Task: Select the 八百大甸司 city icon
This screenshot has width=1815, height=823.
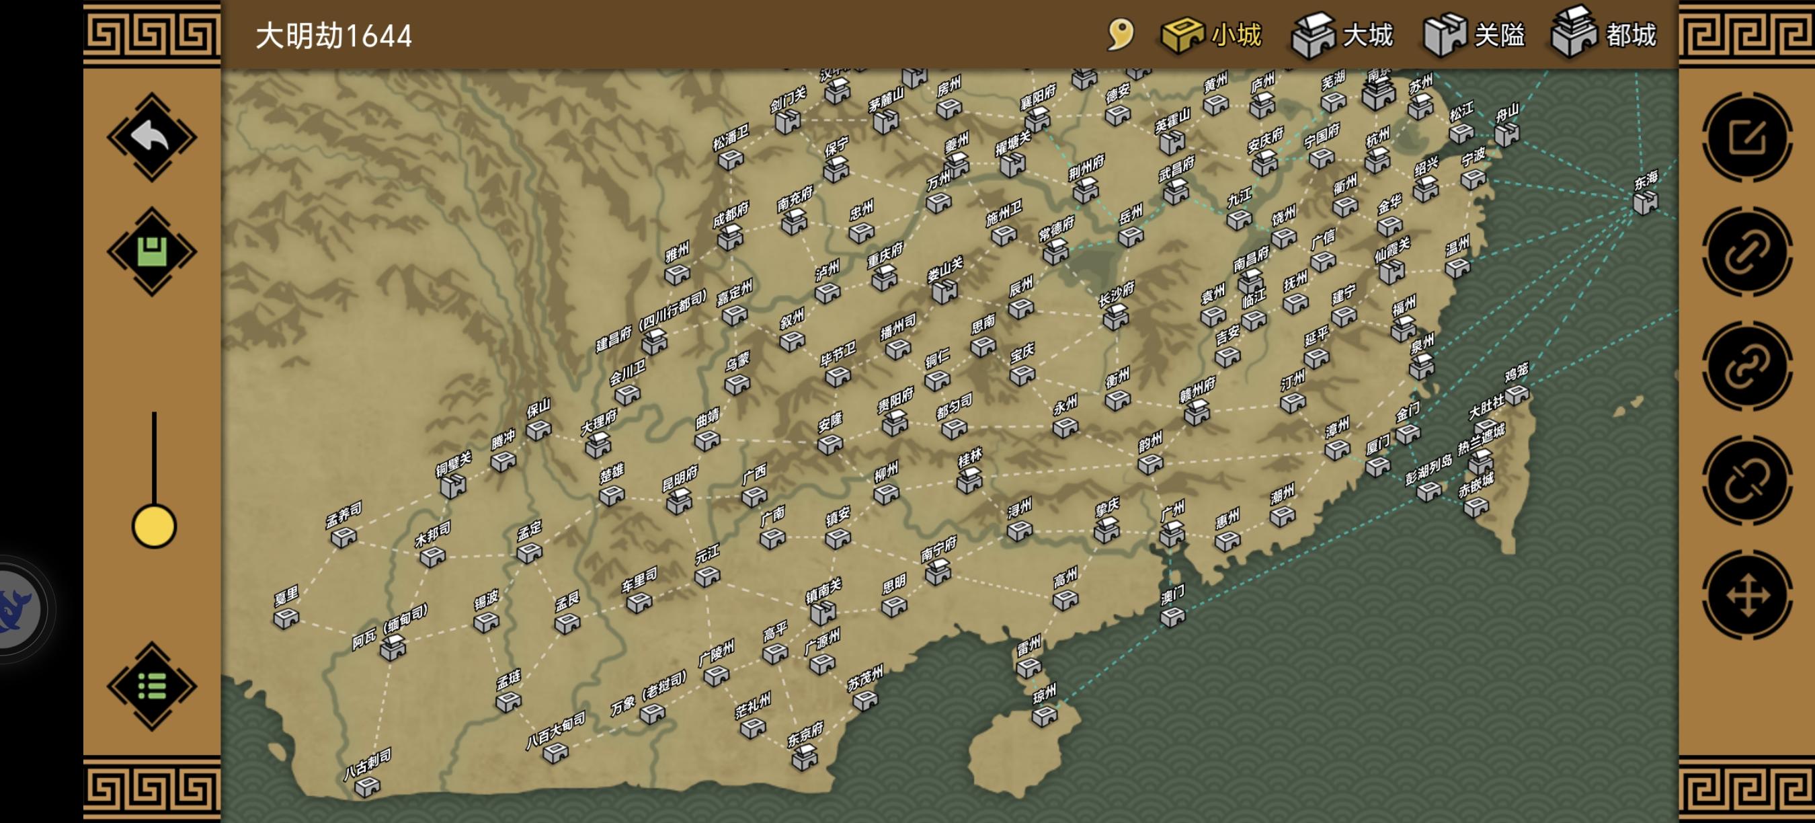Action: pos(555,754)
